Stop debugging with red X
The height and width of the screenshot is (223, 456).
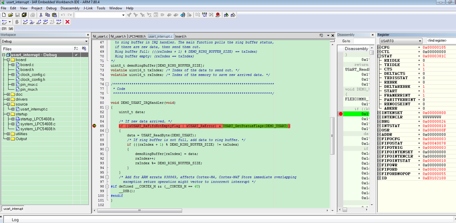pos(68,22)
